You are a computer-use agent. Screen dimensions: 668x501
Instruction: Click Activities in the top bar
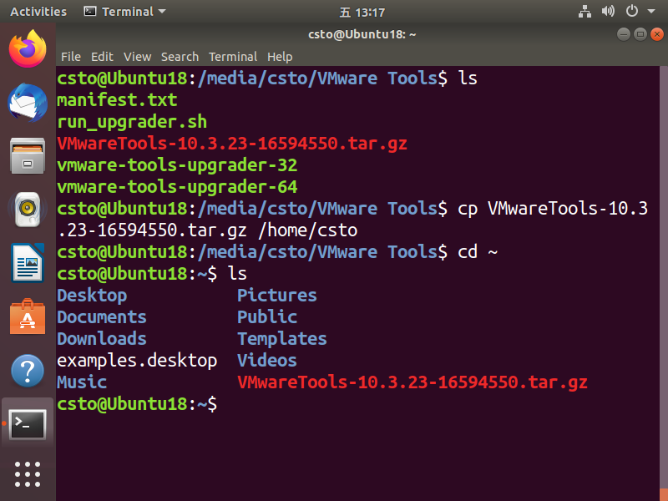click(38, 11)
